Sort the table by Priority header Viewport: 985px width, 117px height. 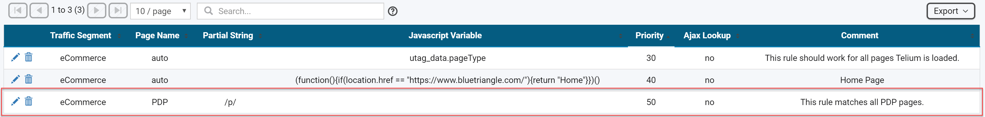[x=650, y=36]
